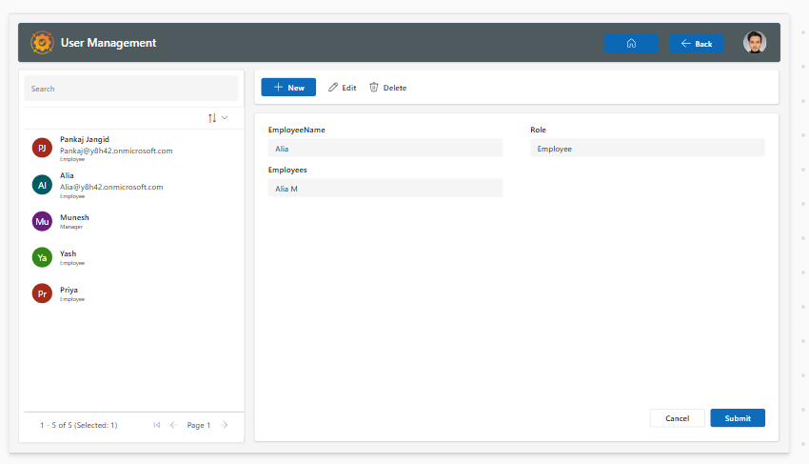The image size is (809, 464).
Task: Click the '1 - 5 of 5 (Selected: 1)' text
Action: coord(78,425)
